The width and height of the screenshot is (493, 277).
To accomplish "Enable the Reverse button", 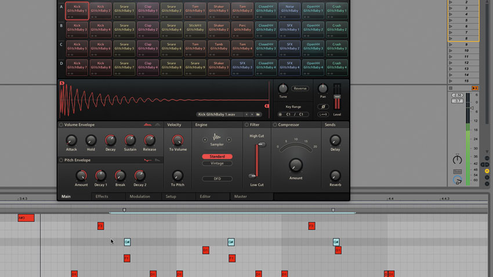I will (x=300, y=89).
